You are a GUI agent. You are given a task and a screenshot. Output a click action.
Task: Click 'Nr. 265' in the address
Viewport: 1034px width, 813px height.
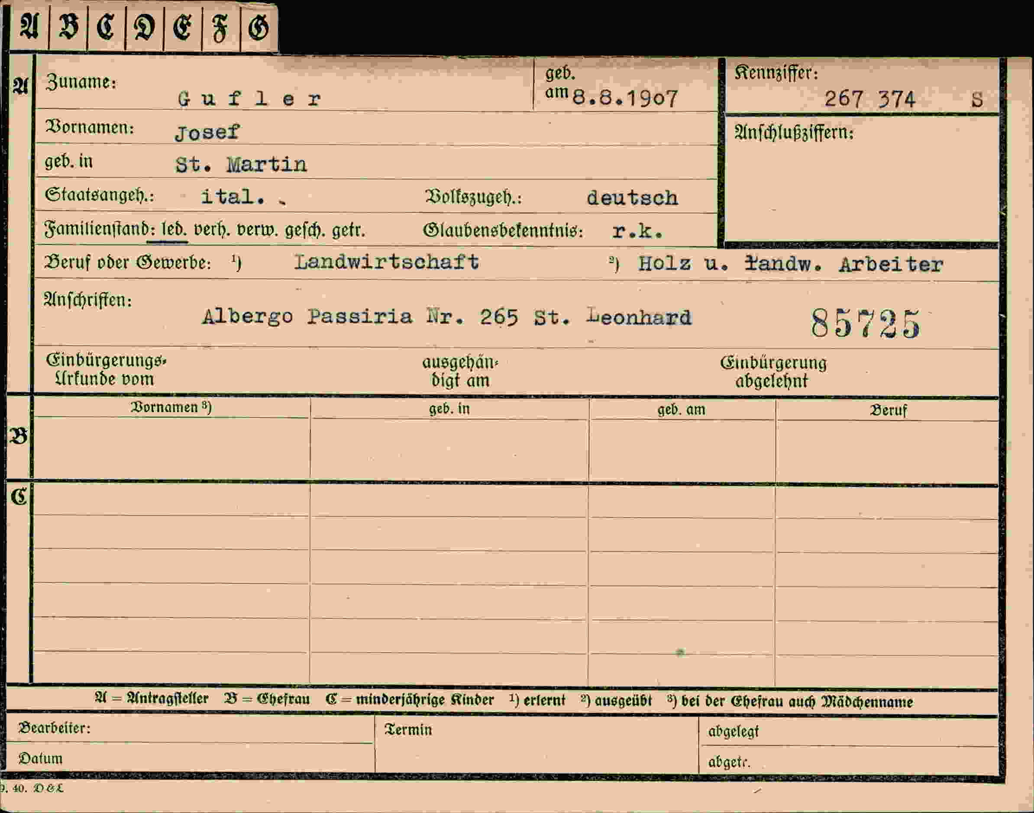pos(472,317)
